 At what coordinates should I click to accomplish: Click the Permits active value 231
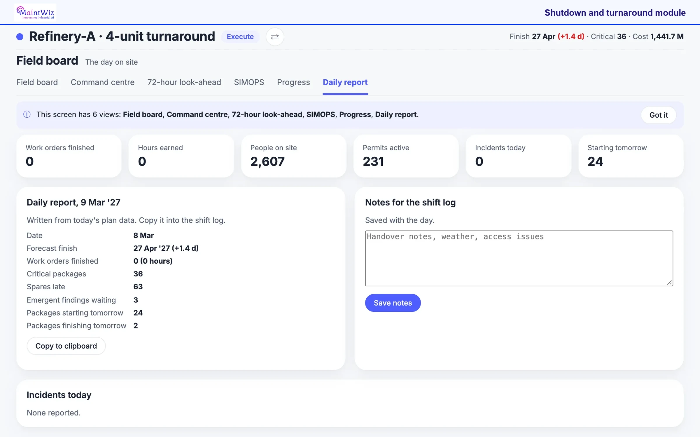(x=373, y=162)
